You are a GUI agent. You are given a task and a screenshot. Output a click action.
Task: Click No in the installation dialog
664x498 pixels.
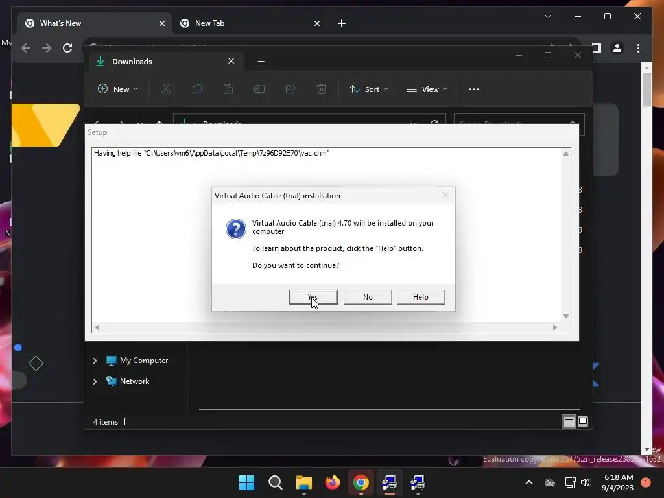tap(368, 297)
